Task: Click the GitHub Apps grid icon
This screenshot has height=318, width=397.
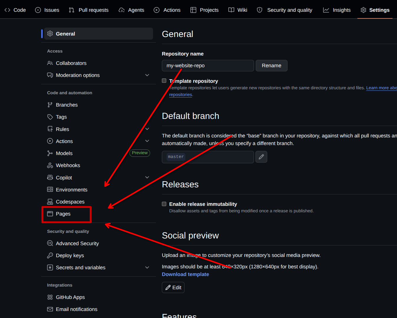Action: tap(50, 297)
